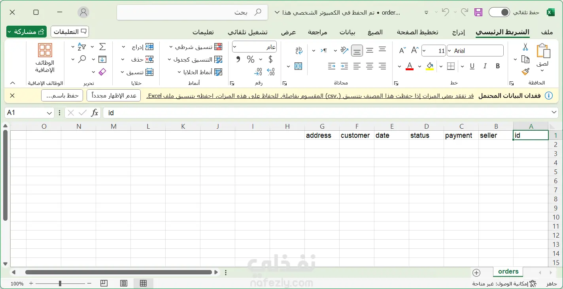This screenshot has height=289, width=563.
Task: Expand Cell Styles (أنماط الخلايا) menu
Action: tap(200, 72)
